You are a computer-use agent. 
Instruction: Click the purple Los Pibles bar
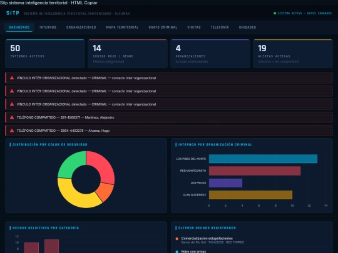click(225, 183)
